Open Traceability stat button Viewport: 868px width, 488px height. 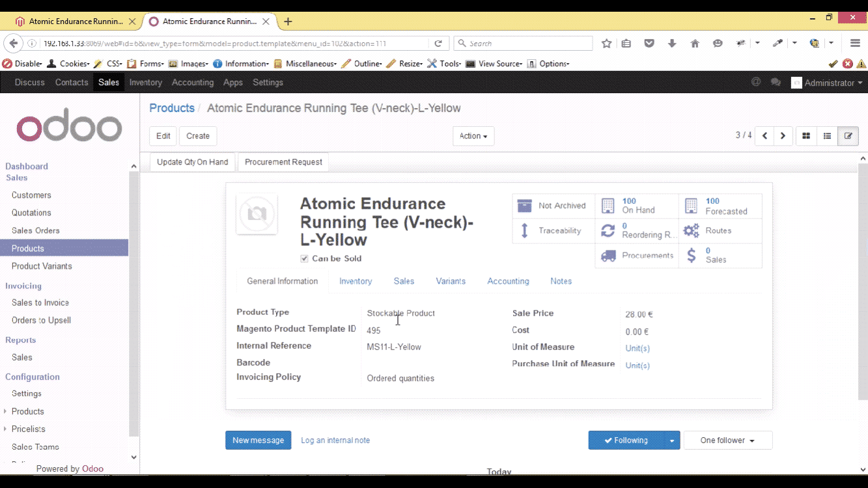[553, 230]
